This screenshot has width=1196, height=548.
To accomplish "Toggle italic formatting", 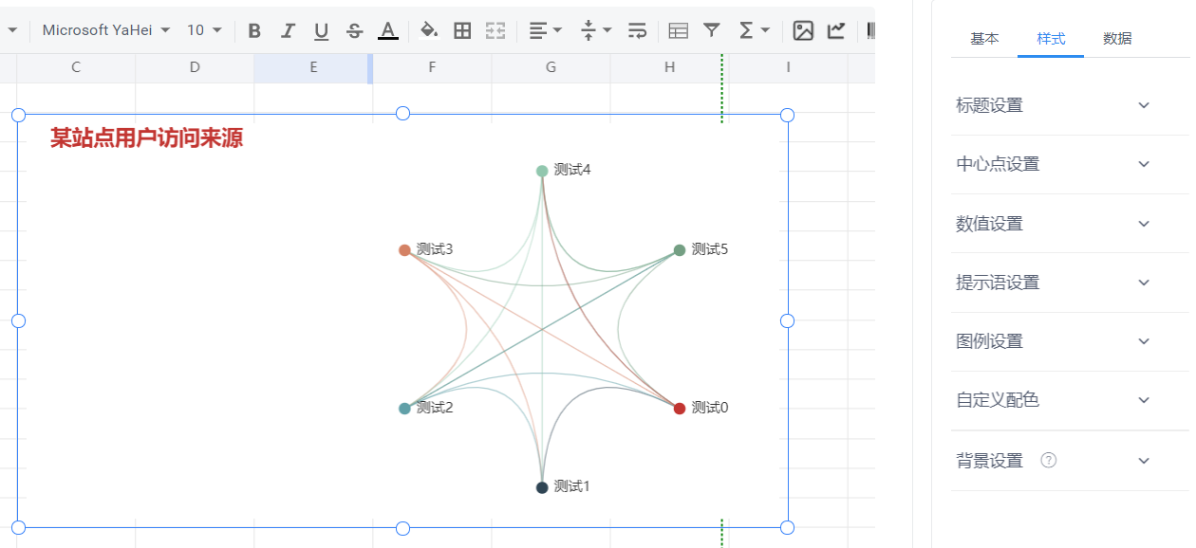I will click(288, 30).
